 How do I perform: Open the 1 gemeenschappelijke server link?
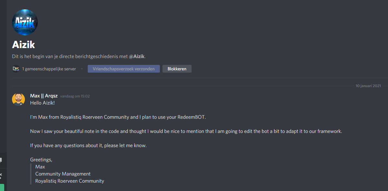tap(49, 69)
